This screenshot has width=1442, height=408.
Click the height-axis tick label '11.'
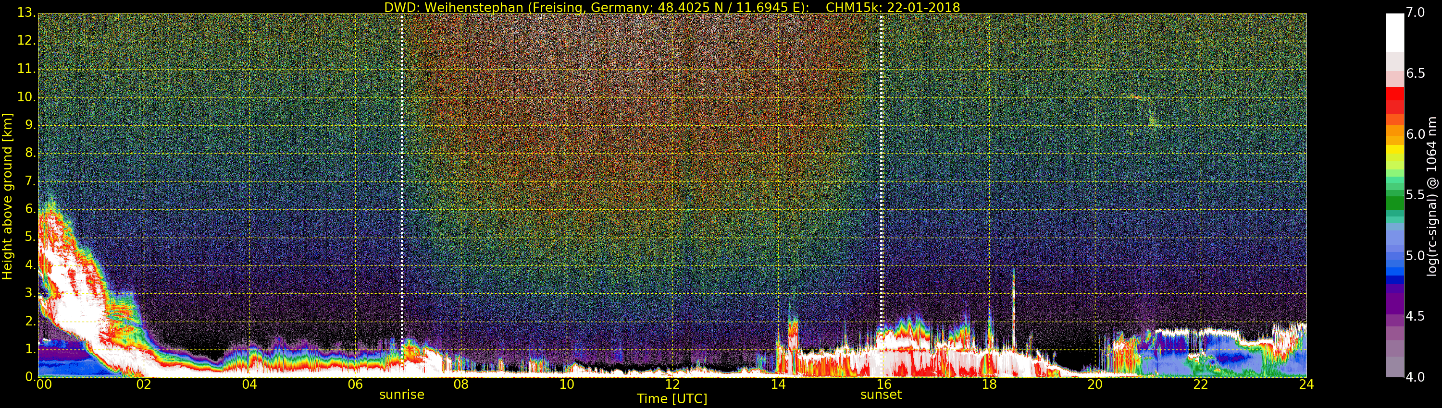26,69
